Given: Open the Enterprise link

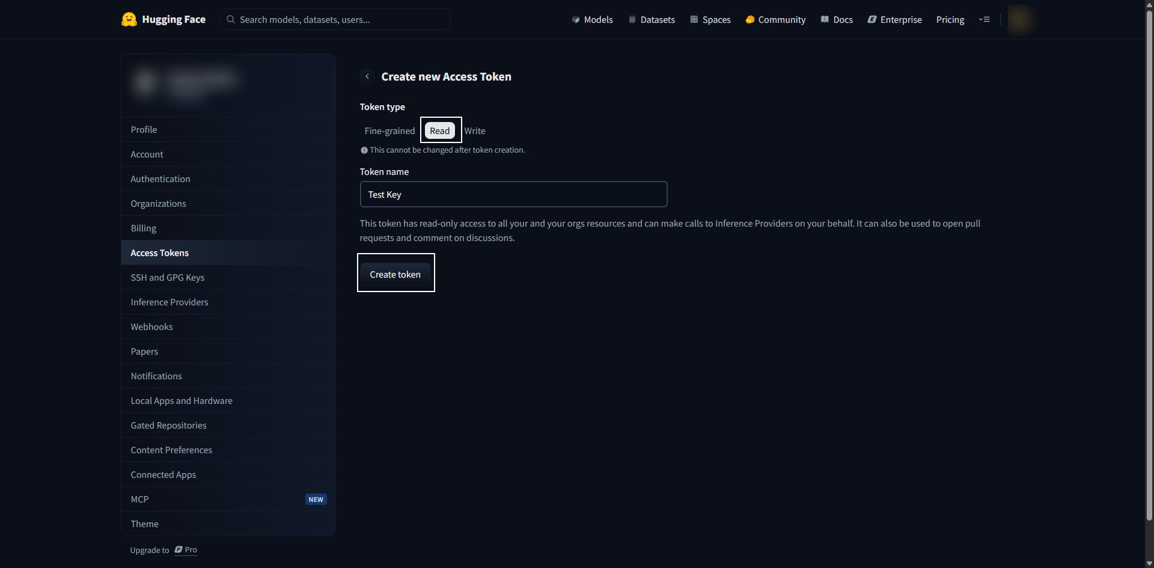Looking at the screenshot, I should 894,19.
